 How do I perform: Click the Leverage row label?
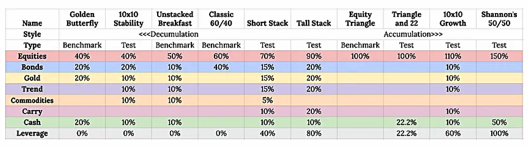pos(32,133)
